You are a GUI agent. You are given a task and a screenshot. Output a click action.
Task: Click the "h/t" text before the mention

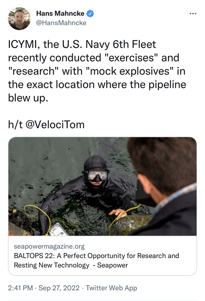coord(16,125)
